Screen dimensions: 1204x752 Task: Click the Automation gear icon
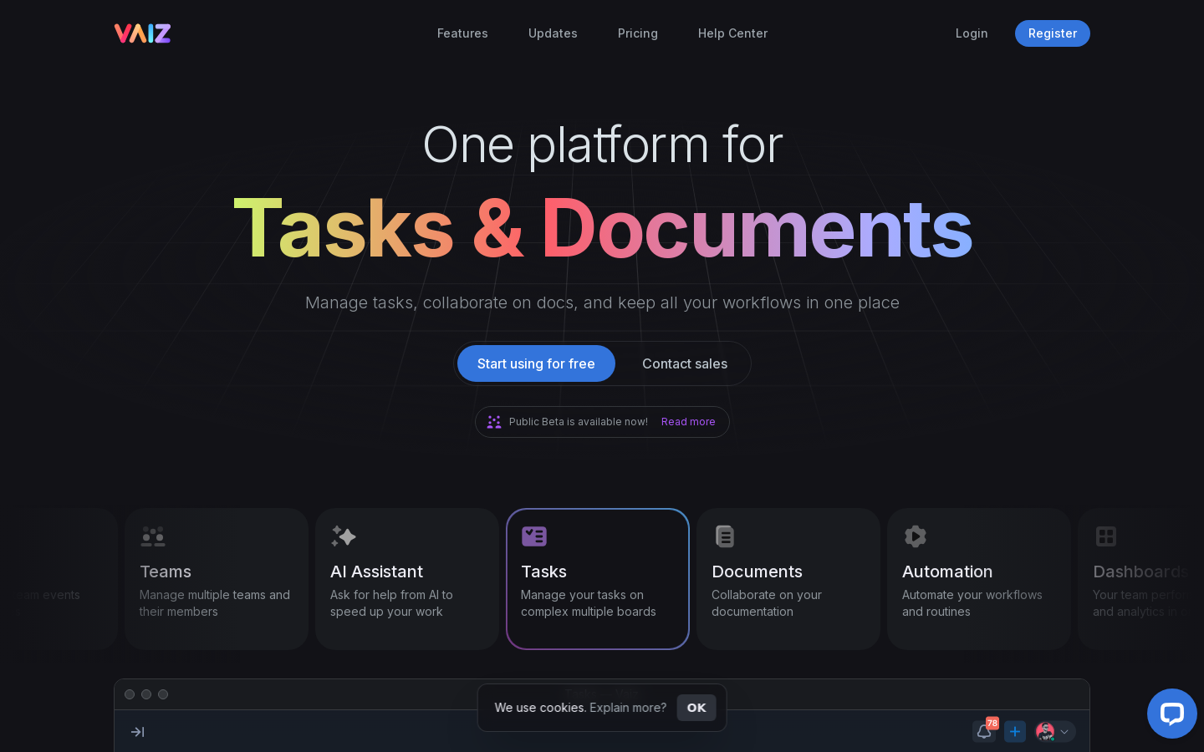pyautogui.click(x=916, y=536)
